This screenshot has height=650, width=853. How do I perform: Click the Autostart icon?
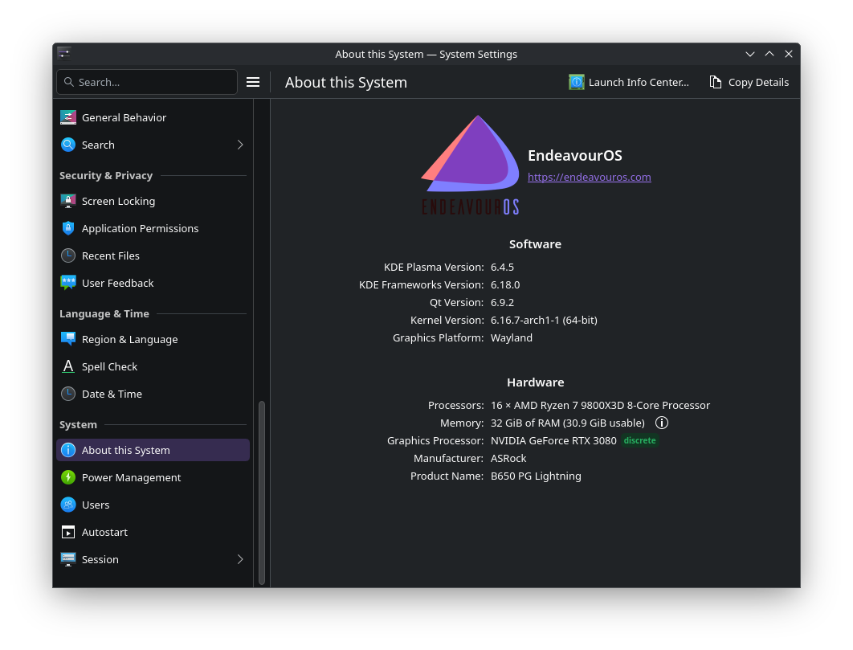[68, 532]
